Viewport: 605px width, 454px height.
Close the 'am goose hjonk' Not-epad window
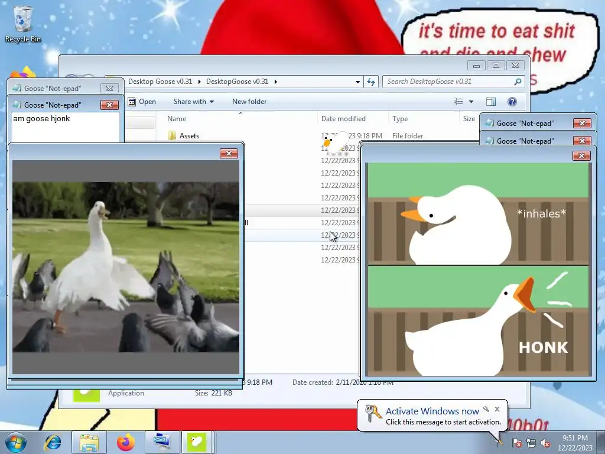click(x=109, y=105)
